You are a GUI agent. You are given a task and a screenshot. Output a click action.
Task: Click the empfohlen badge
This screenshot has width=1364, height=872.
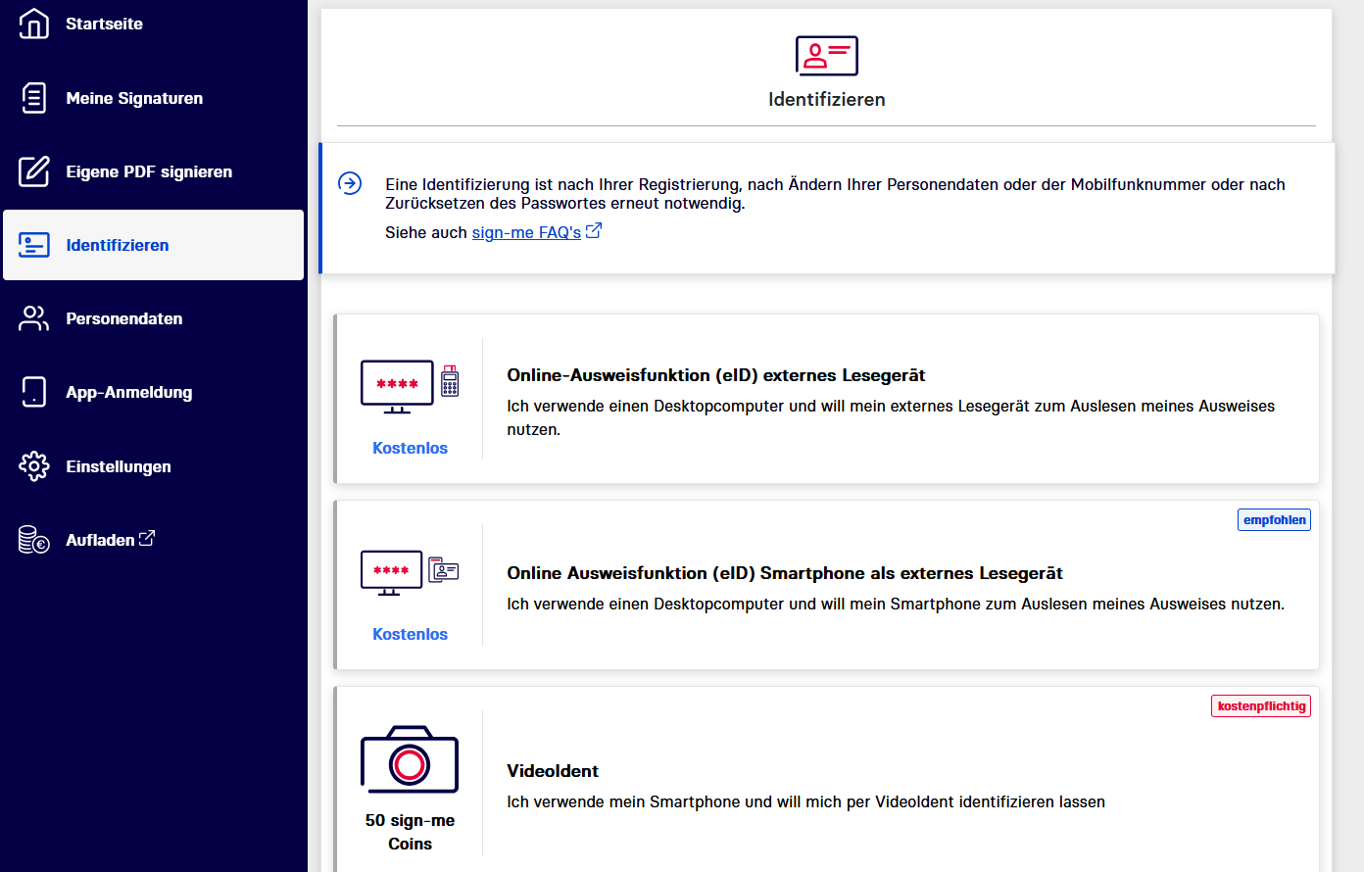1274,520
